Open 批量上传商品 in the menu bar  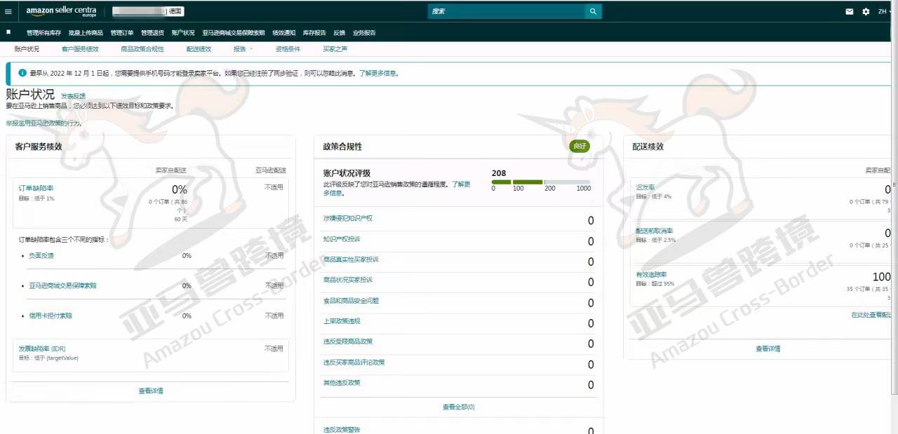(x=86, y=33)
